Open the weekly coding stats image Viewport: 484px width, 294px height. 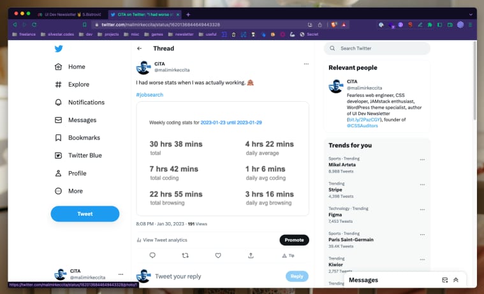tap(223, 158)
